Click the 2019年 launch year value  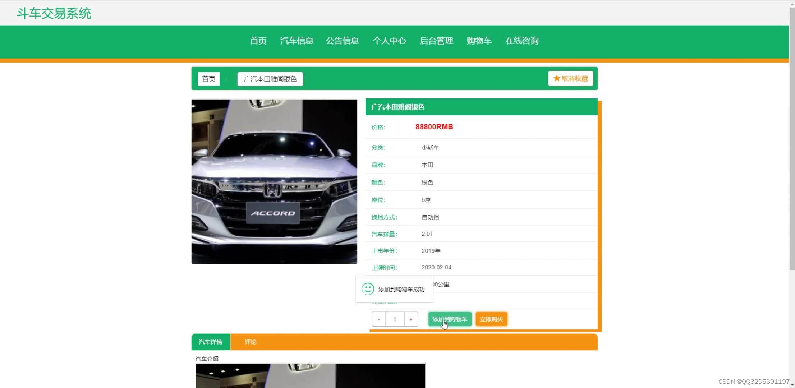(x=431, y=251)
